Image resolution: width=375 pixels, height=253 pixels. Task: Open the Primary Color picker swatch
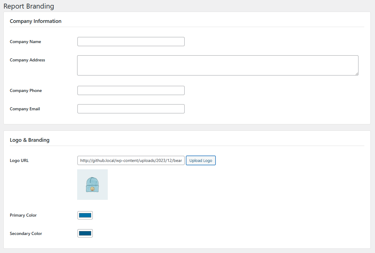(85, 215)
